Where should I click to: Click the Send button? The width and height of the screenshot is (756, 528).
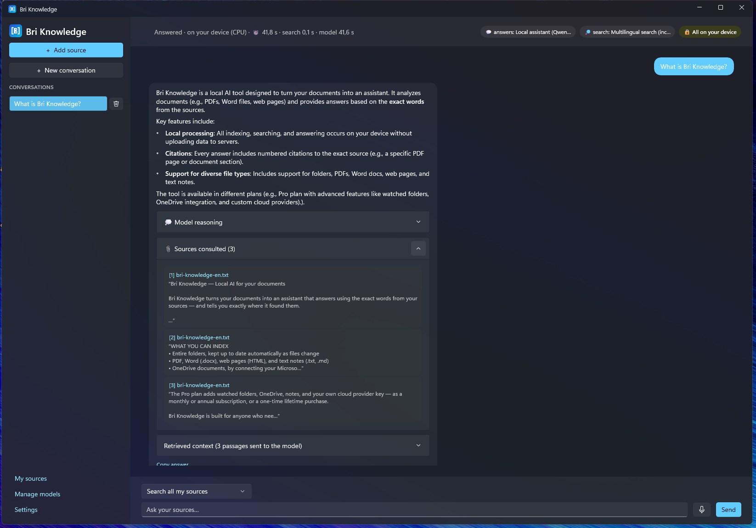click(728, 510)
